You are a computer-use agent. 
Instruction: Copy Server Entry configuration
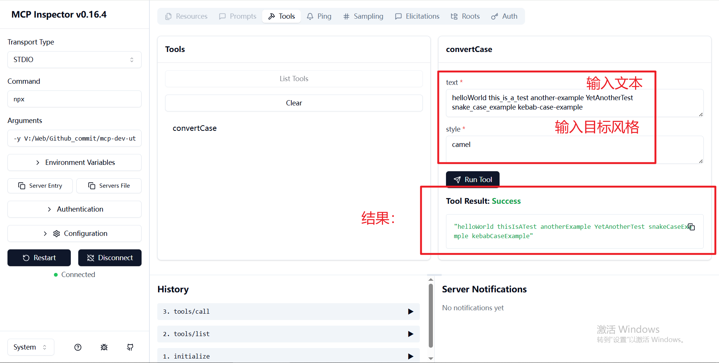pos(40,186)
